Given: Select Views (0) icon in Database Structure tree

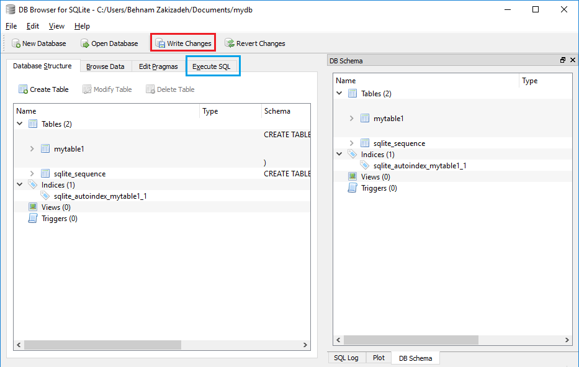Looking at the screenshot, I should point(33,207).
